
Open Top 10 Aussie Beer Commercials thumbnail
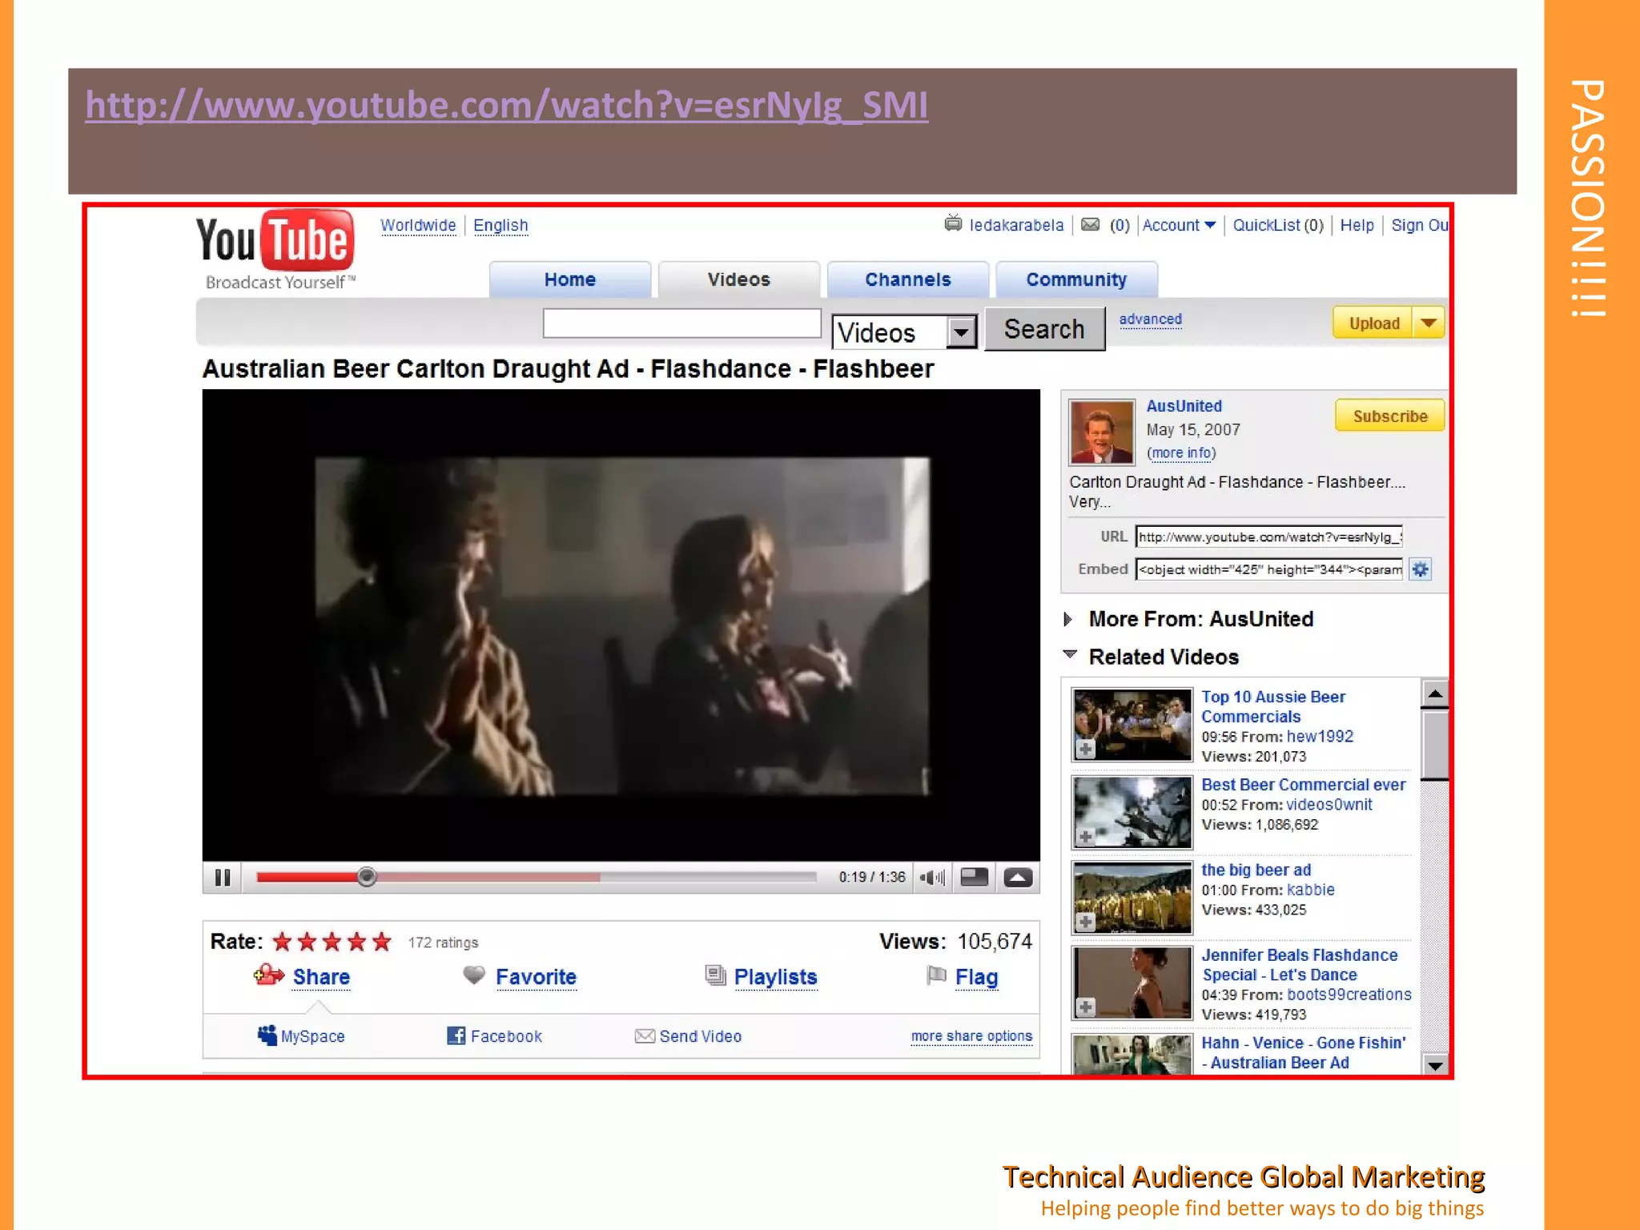1132,725
